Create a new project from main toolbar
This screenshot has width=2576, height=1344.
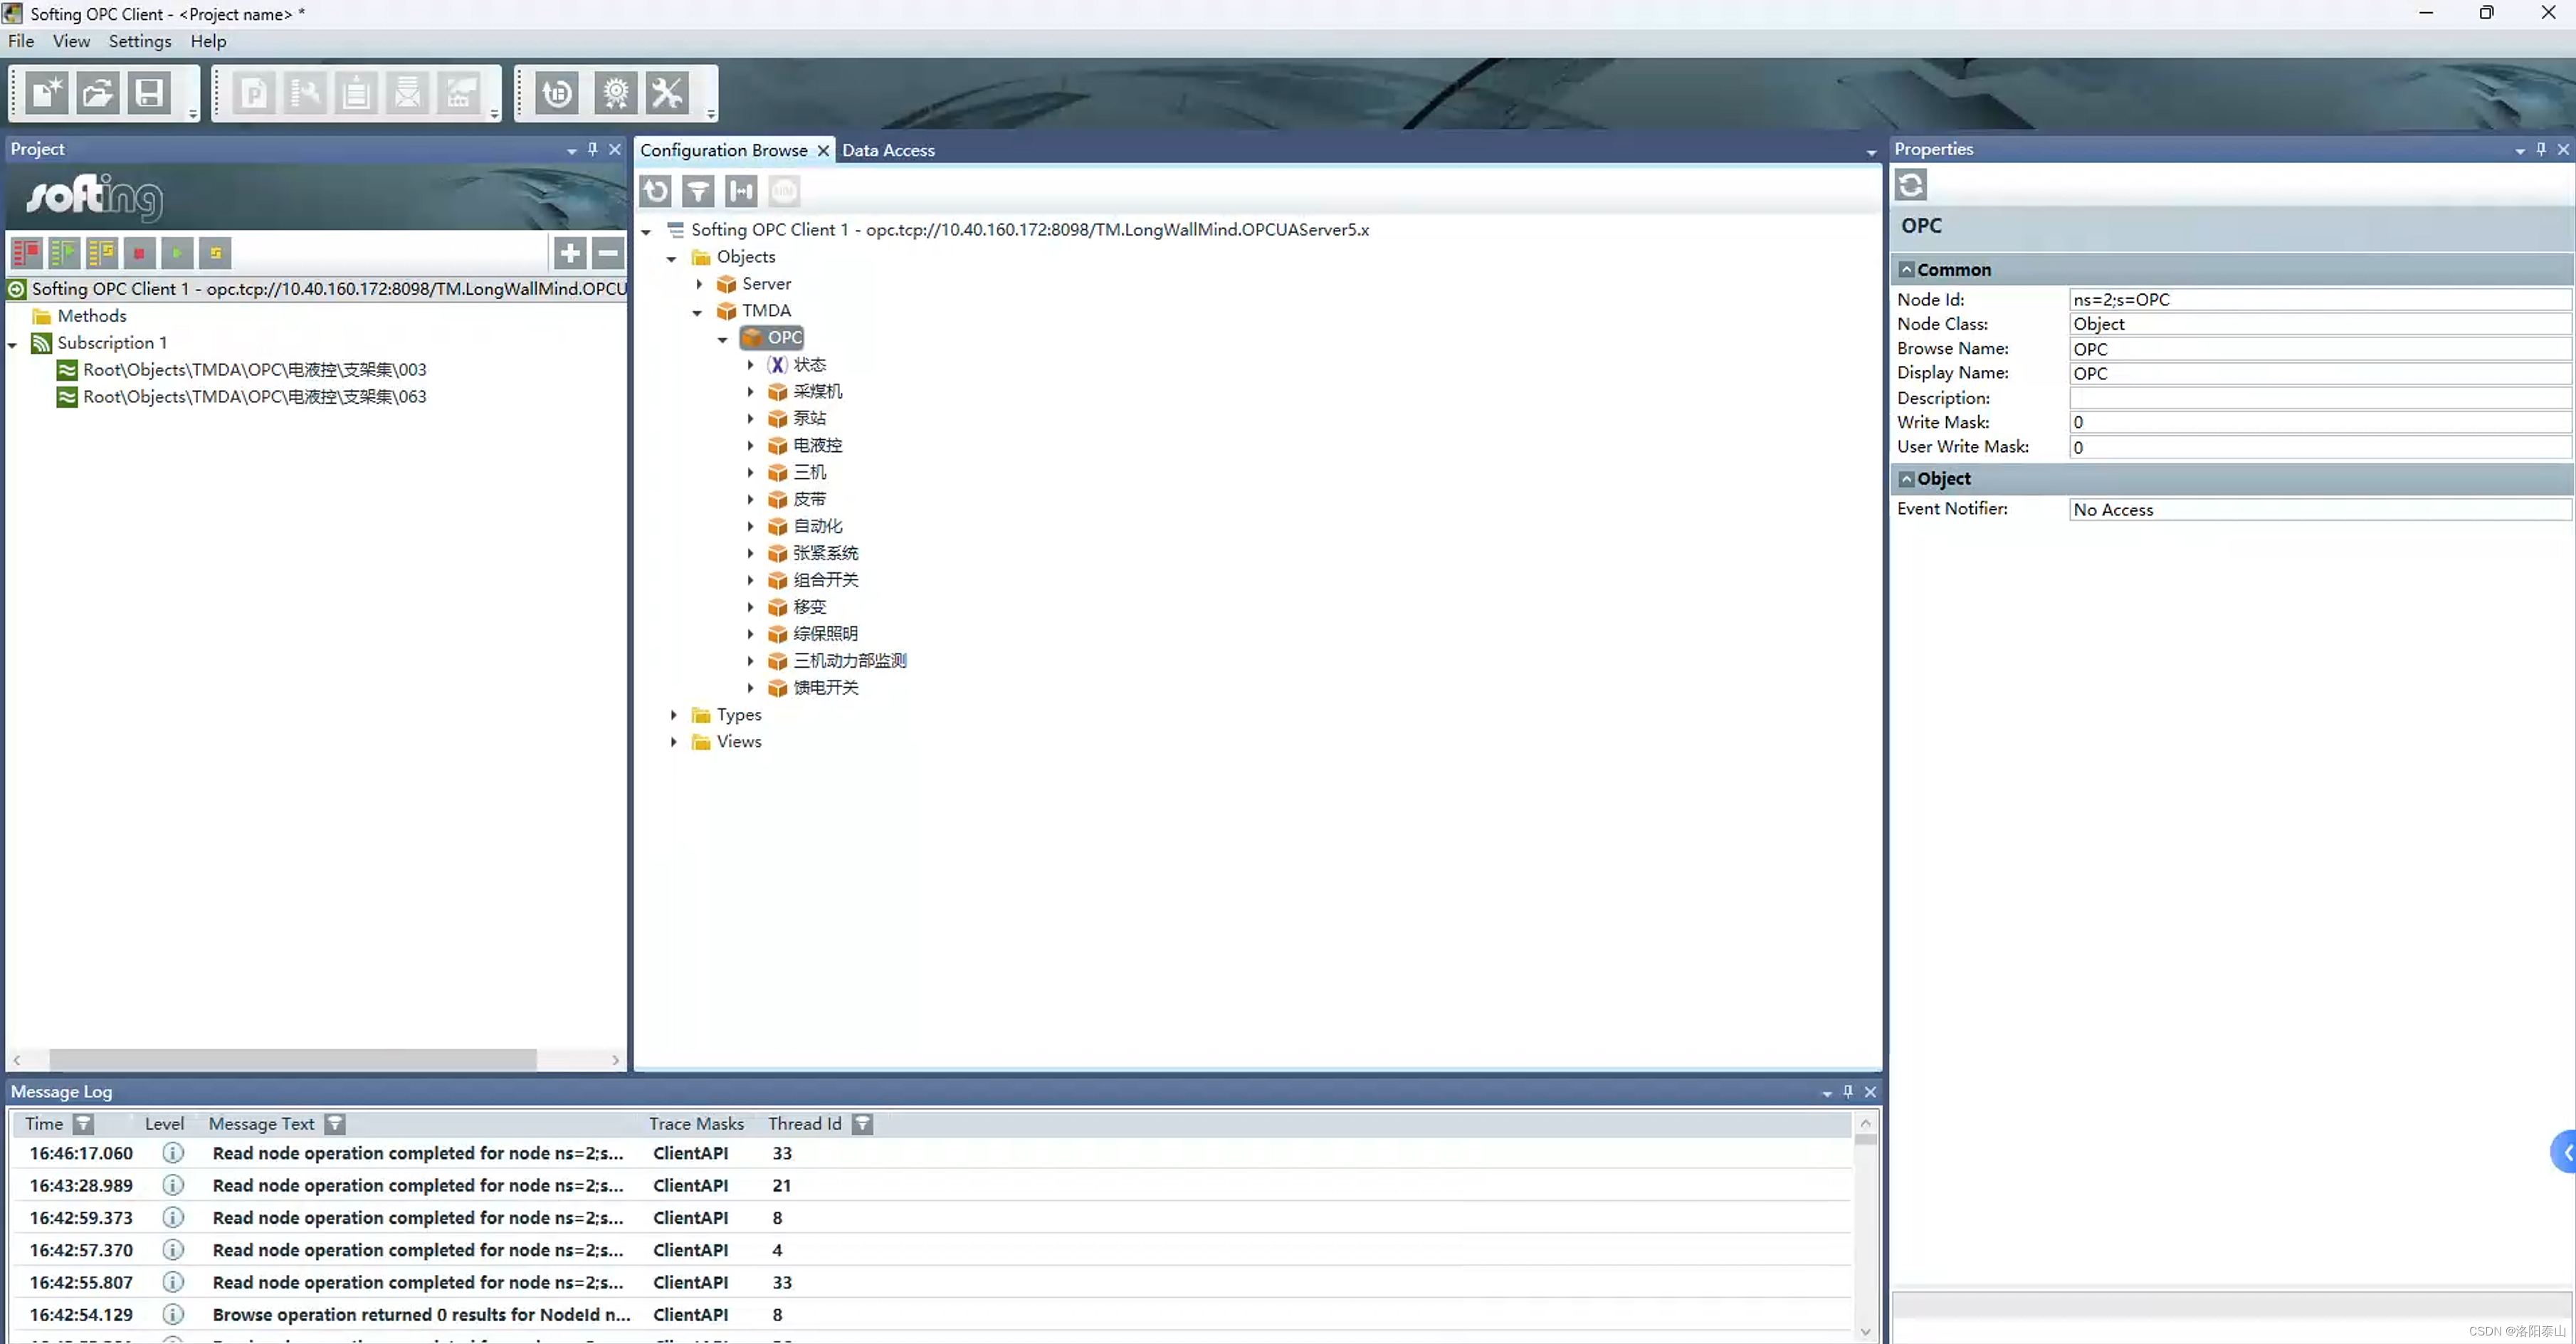pos(46,94)
